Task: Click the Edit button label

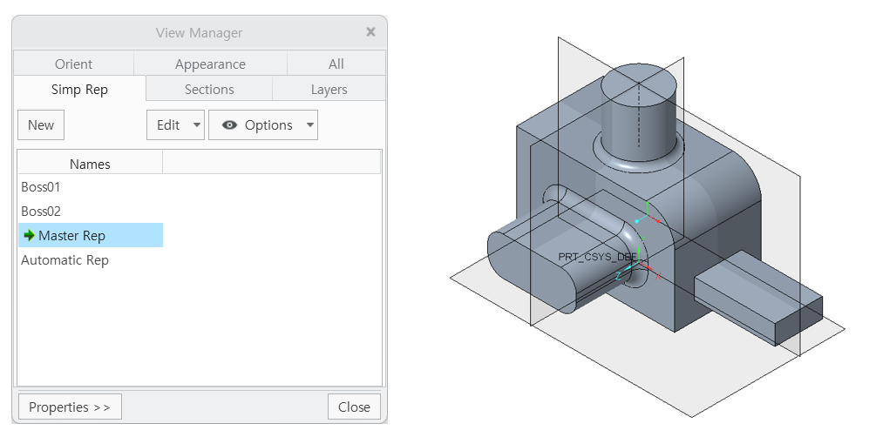Action: (168, 125)
